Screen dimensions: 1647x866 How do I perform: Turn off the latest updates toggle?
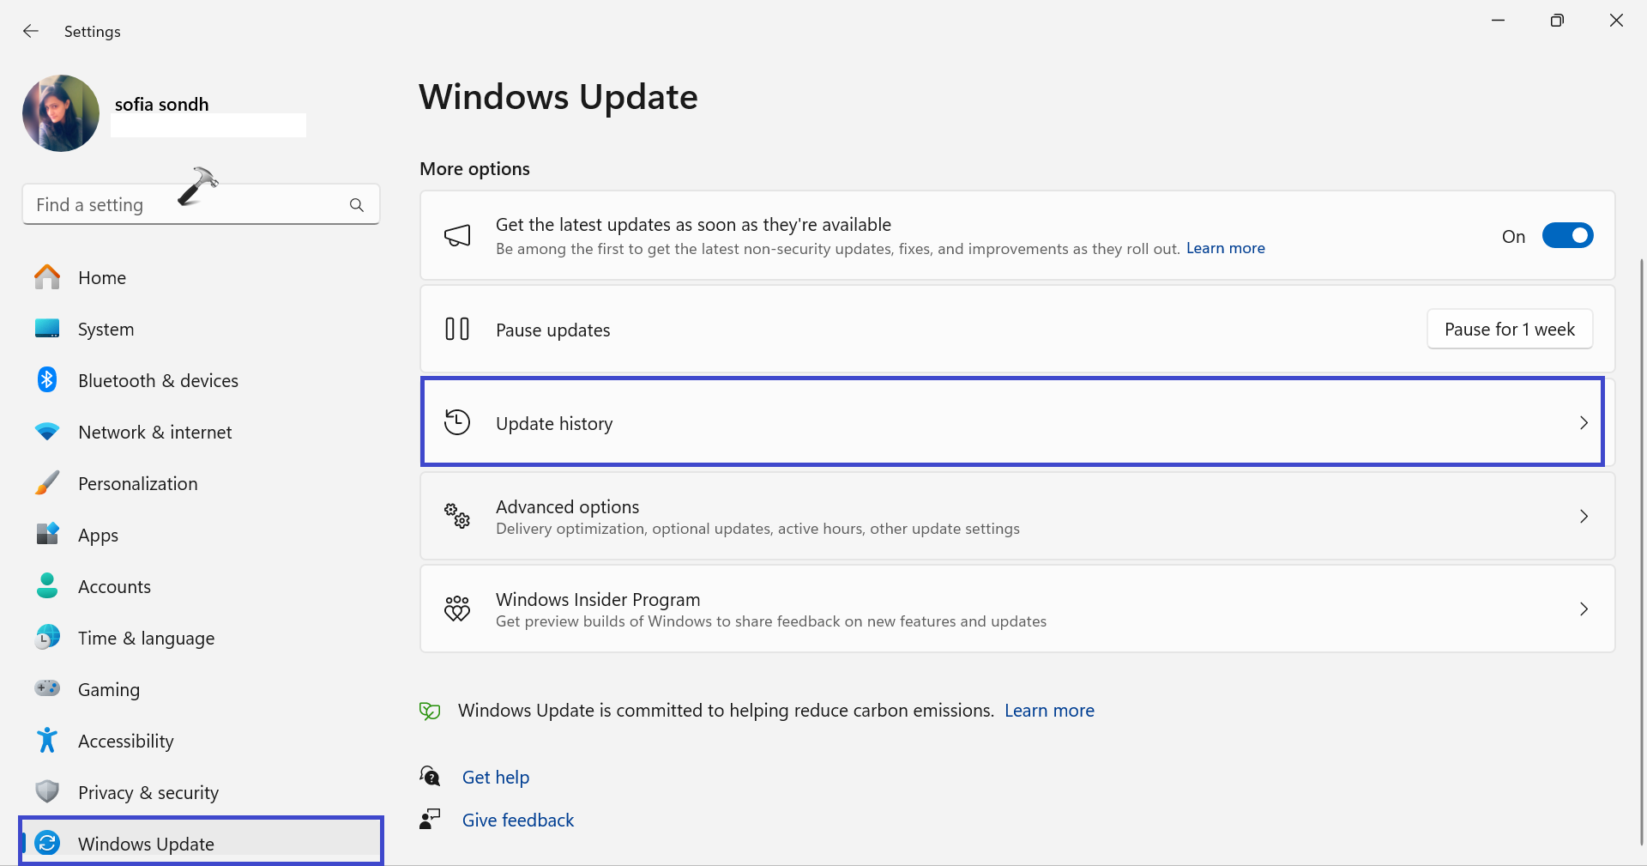click(1567, 236)
